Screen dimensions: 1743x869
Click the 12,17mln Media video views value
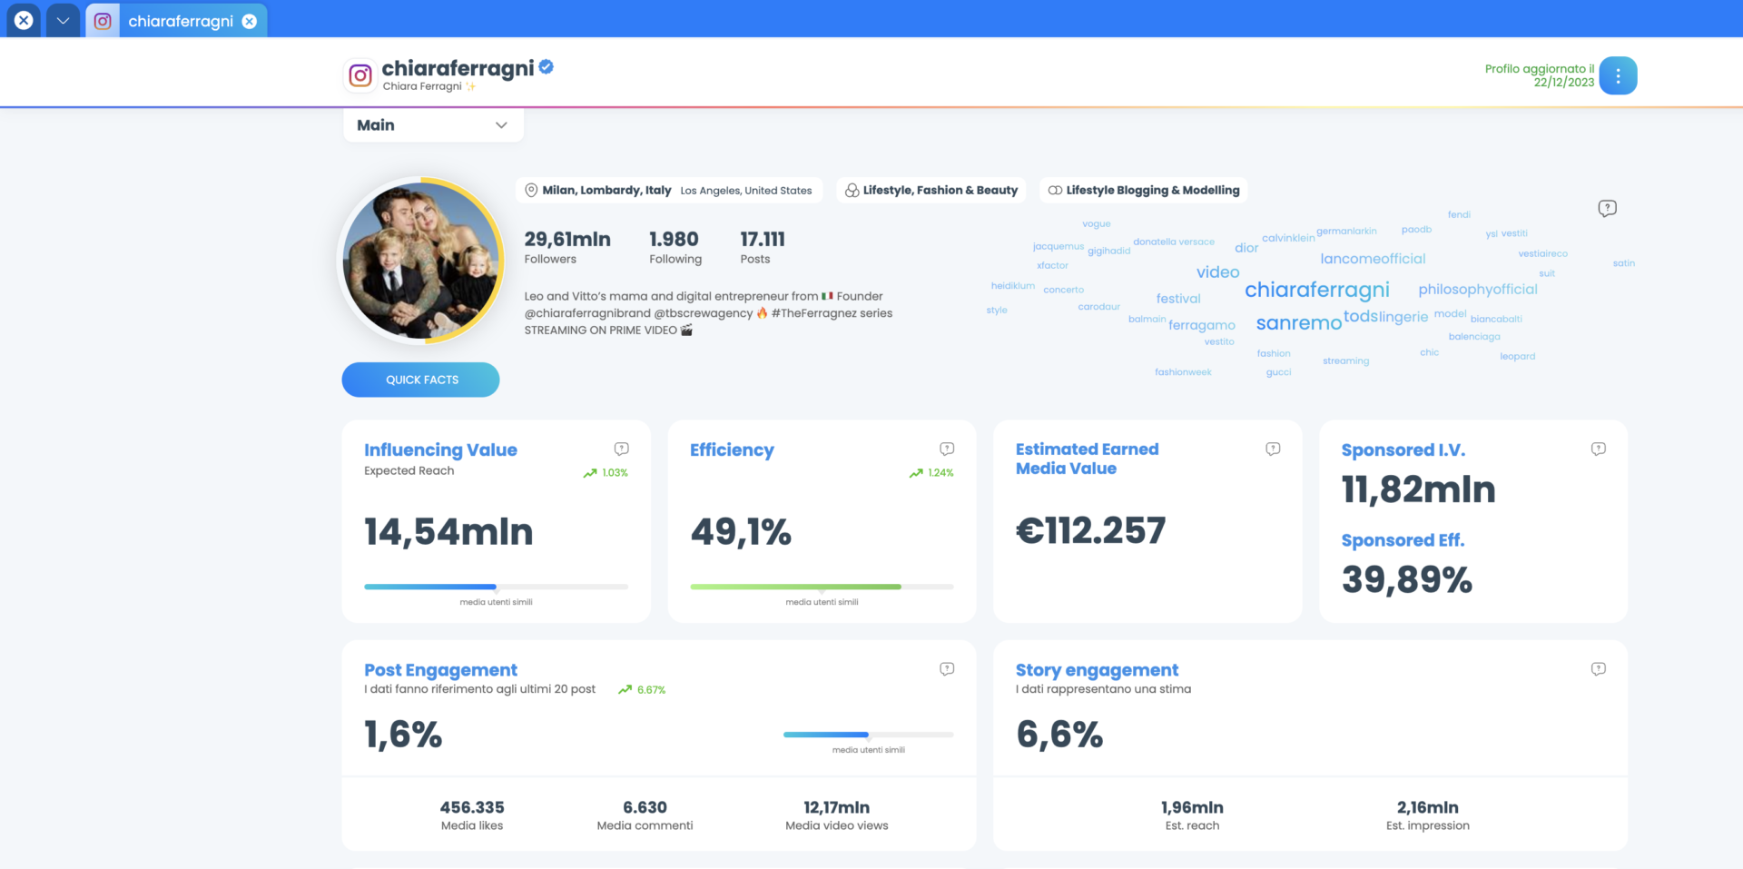836,807
